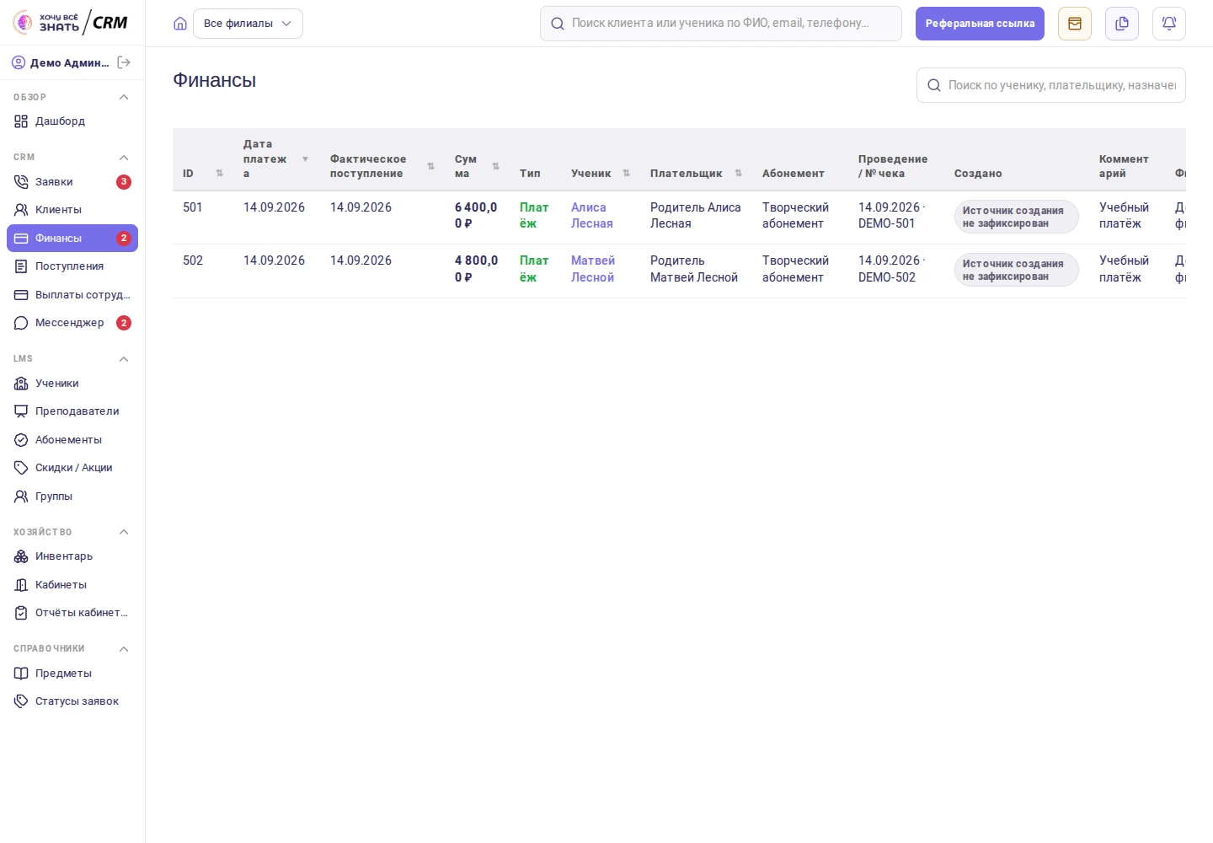
Task: Toggle sorting on the Ученик column
Action: [x=627, y=174]
